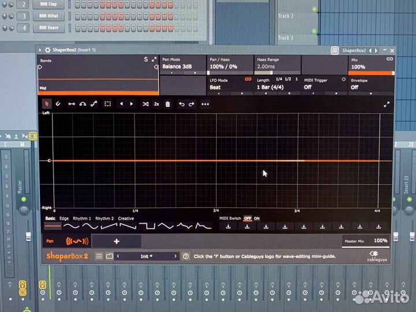Screen dimensions: 416x312
Task: Set Length to 1/2 shortcut
Action: point(288,79)
